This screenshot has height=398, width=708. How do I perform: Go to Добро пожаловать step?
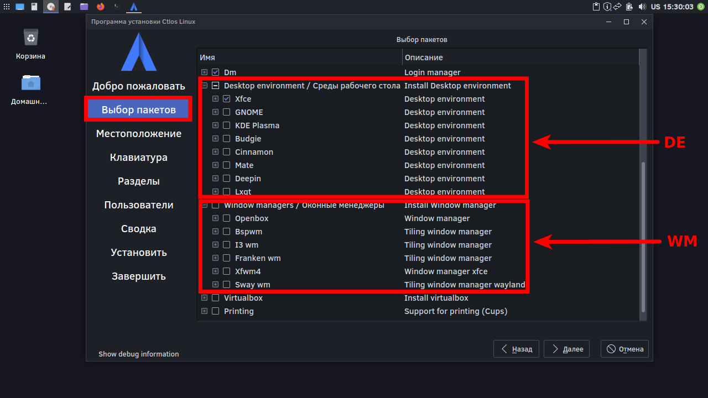(139, 86)
